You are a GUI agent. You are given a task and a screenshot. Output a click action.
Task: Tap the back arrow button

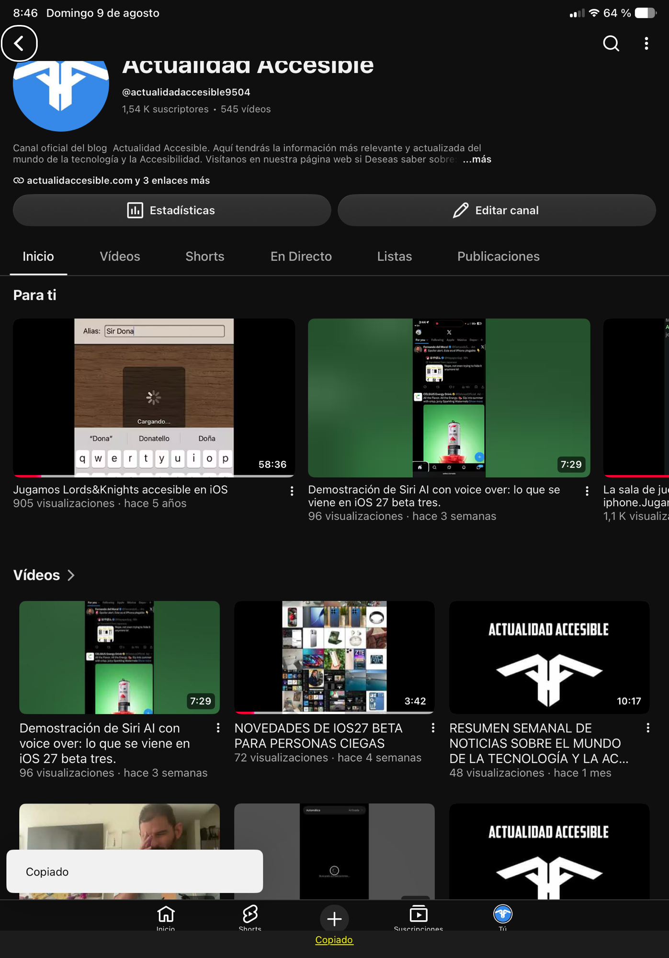pos(19,44)
